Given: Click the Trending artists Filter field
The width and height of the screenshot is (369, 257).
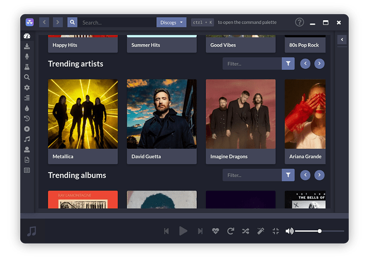Looking at the screenshot, I should (x=252, y=63).
